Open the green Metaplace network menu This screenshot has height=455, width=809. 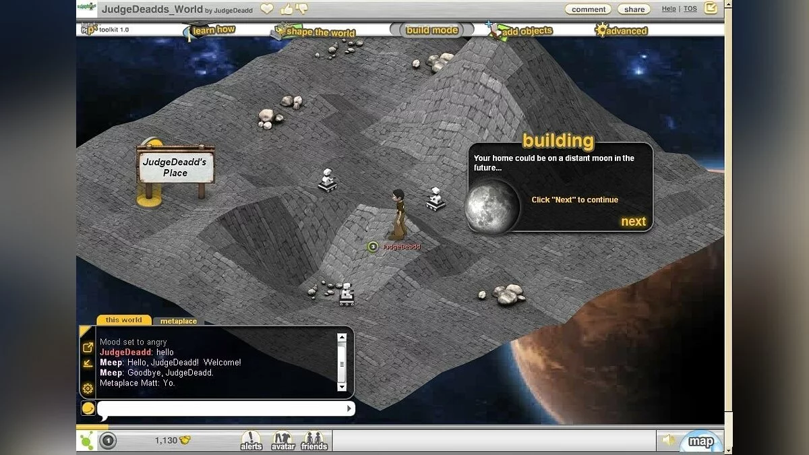point(86,442)
